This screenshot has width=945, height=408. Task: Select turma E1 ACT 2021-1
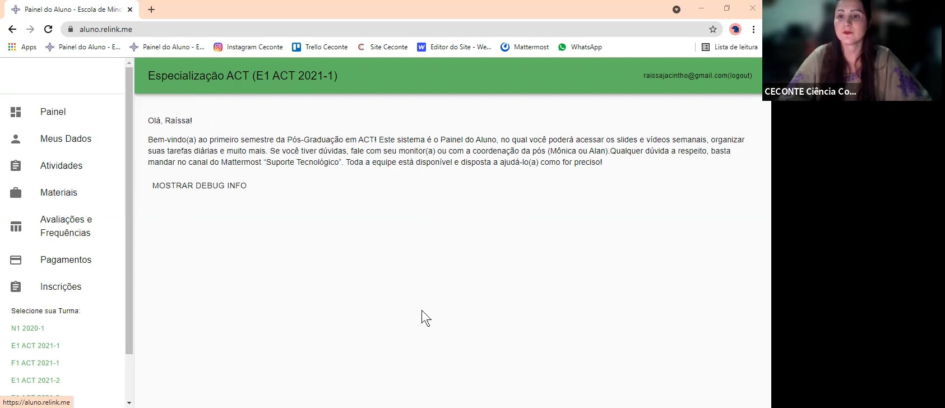point(35,346)
